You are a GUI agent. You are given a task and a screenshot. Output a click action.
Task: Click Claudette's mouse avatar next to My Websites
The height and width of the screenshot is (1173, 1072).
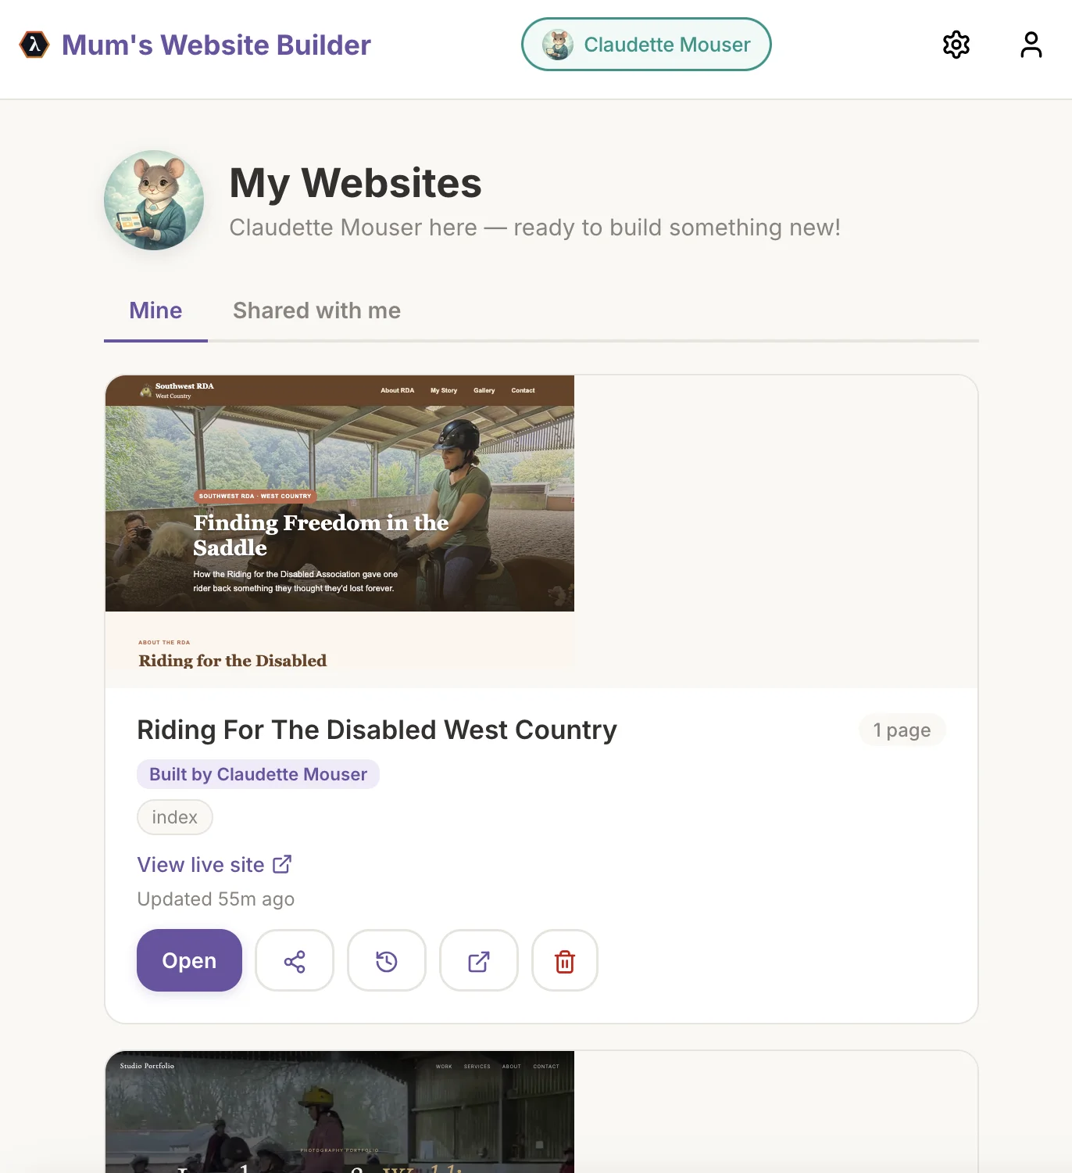click(154, 201)
